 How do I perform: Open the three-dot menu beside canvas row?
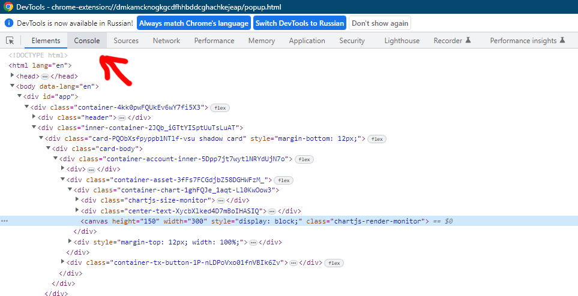tap(4, 221)
